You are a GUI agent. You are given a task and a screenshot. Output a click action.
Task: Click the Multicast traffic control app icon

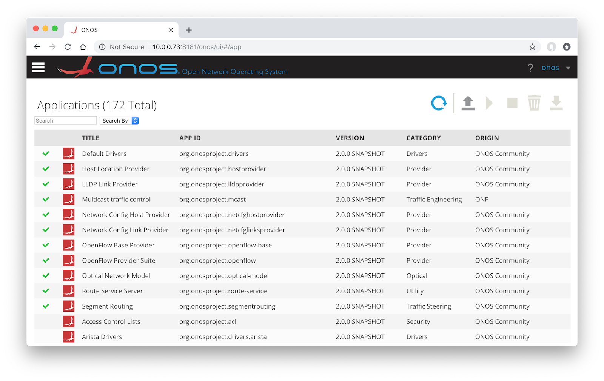(69, 200)
